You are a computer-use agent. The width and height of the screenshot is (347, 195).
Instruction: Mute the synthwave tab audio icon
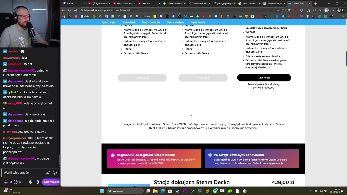94,4
